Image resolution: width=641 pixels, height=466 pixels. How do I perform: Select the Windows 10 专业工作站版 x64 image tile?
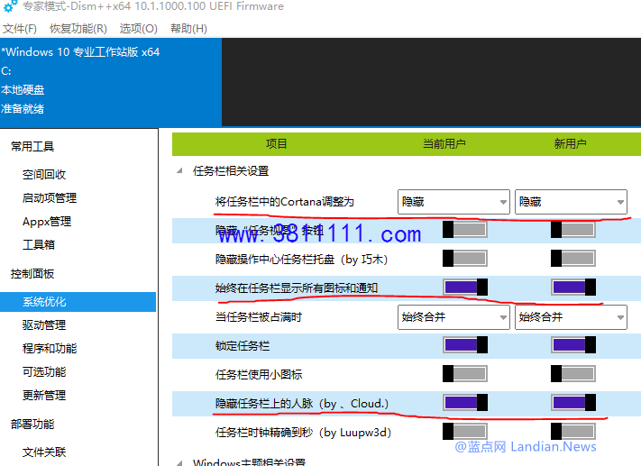[111, 82]
